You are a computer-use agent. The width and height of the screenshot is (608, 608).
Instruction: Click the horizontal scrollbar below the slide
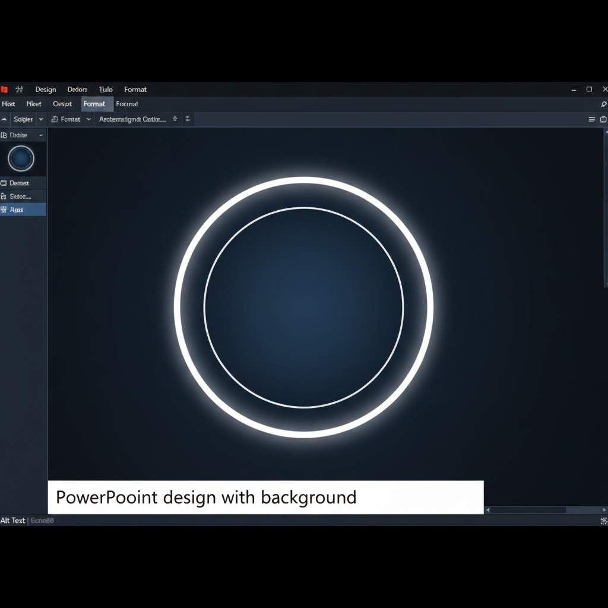543,510
